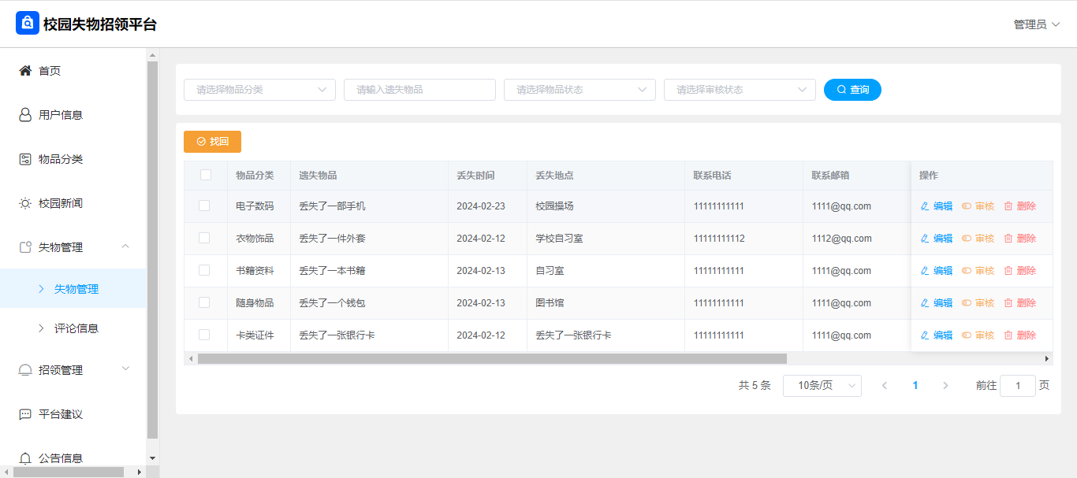This screenshot has height=478, width=1077.
Task: Click the orange 找回 button
Action: [x=212, y=142]
